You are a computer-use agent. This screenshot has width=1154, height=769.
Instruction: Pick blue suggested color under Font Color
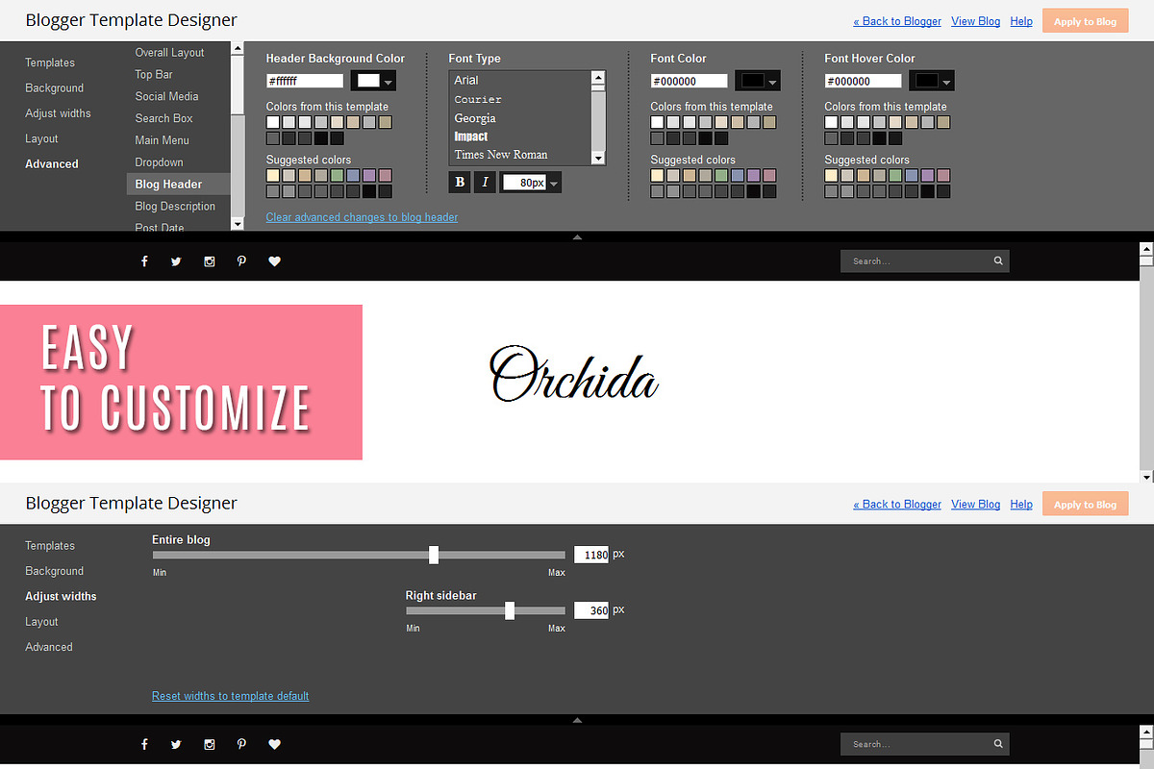(738, 176)
